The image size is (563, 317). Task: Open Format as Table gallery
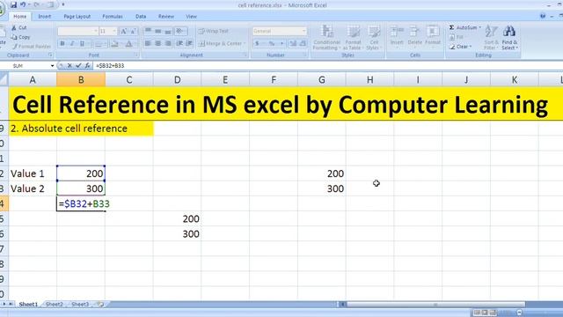tap(353, 37)
